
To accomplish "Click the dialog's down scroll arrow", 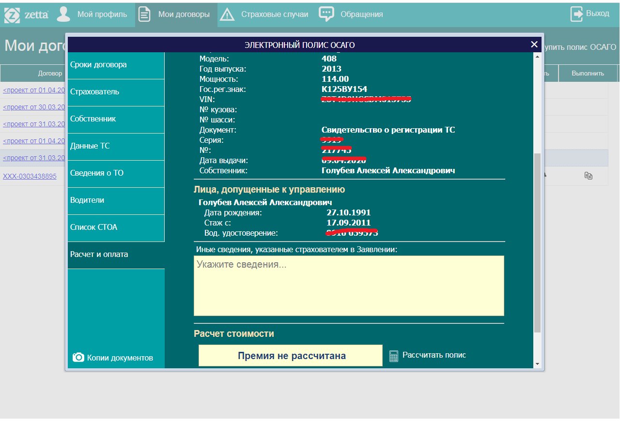I will 537,364.
